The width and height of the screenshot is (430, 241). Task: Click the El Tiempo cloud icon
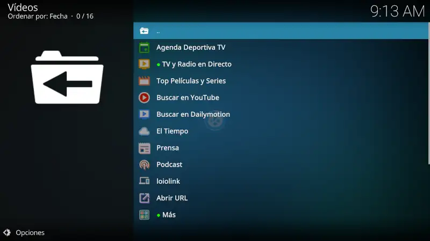point(144,131)
